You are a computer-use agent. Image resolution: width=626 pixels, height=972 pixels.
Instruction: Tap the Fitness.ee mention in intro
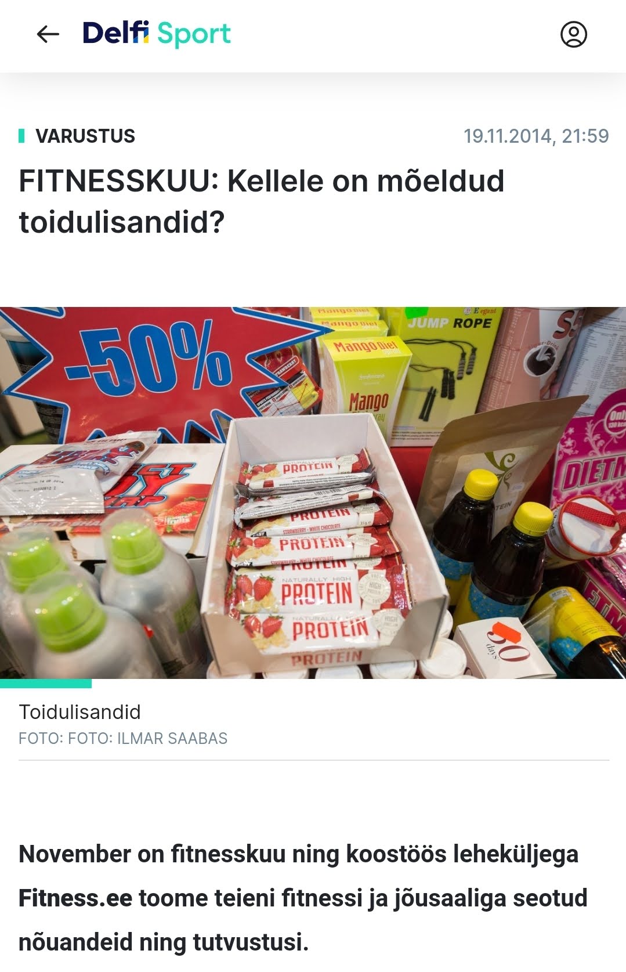[x=75, y=898]
